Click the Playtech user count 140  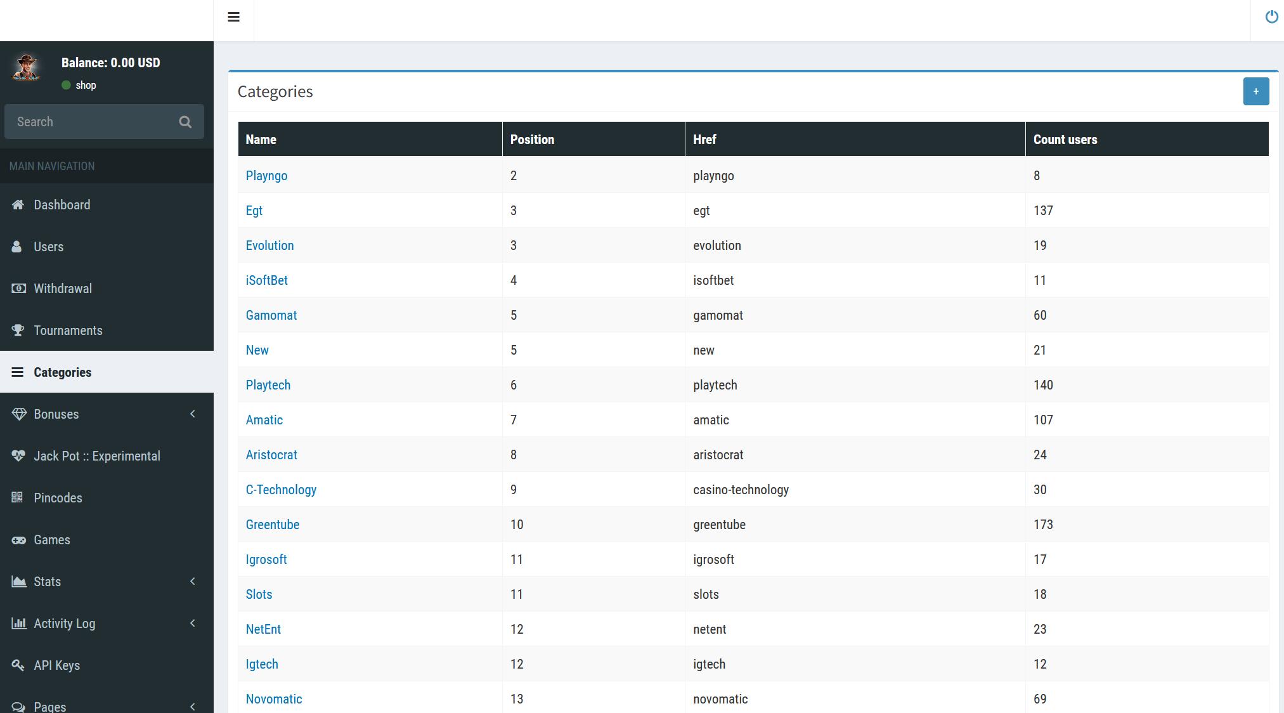coord(1043,385)
